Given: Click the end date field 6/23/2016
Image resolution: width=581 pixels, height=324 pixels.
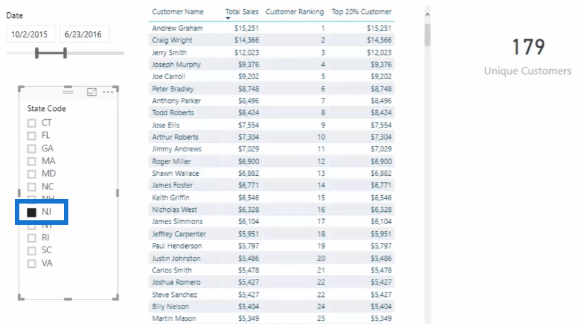Looking at the screenshot, I should (84, 34).
